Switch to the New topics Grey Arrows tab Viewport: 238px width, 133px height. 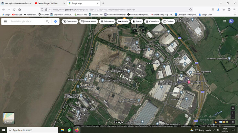(x=17, y=3)
